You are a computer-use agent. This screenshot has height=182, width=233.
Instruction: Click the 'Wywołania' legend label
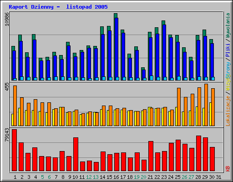228,25
